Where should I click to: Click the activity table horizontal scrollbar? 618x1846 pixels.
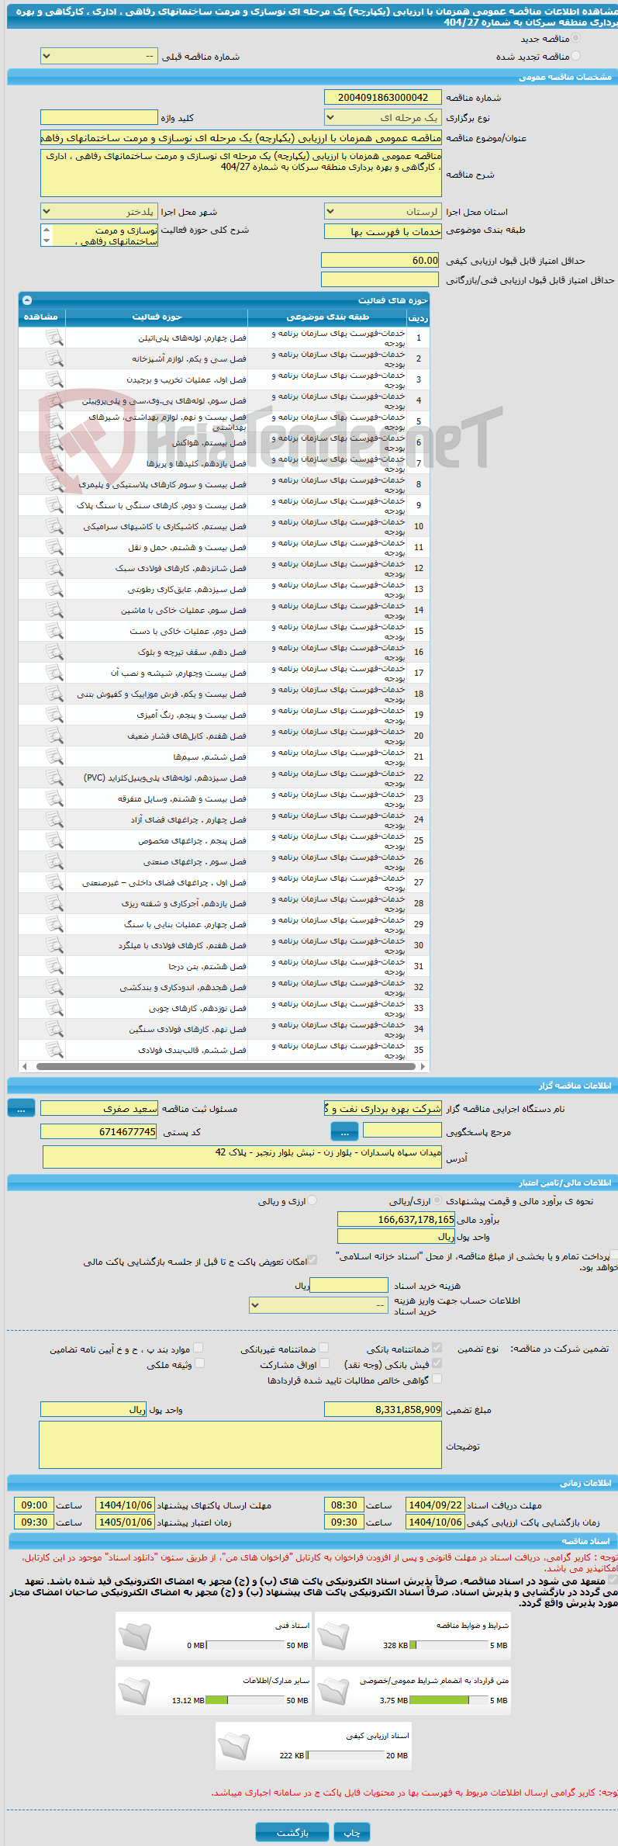coord(224,1066)
